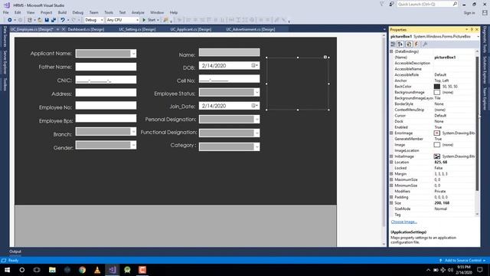The height and width of the screenshot is (276, 490).
Task: Open the Project menu
Action: point(46,12)
